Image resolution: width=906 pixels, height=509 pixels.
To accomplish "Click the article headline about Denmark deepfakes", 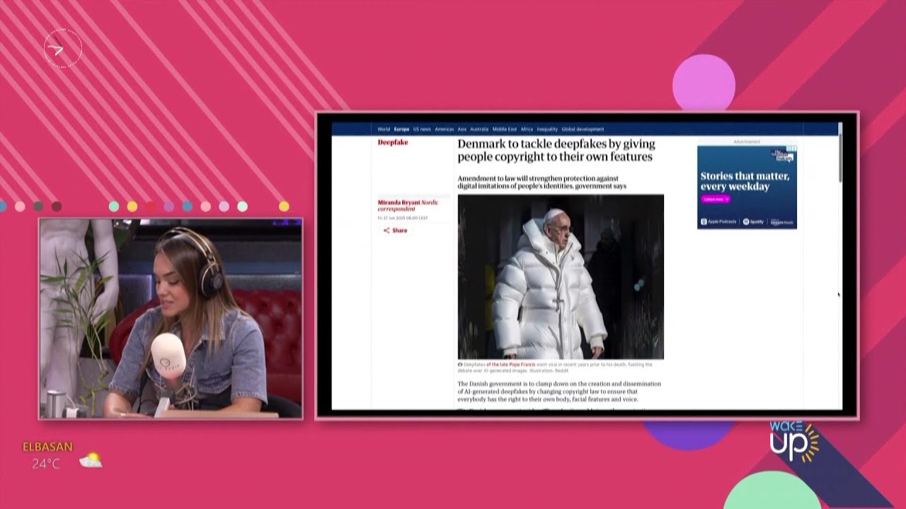I will [x=556, y=150].
